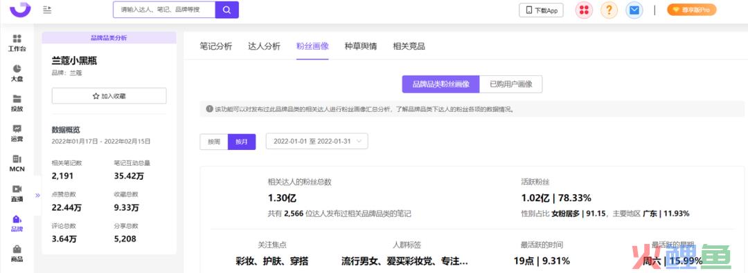
Task: Click the total fans value 1.30亿
Action: (283, 198)
